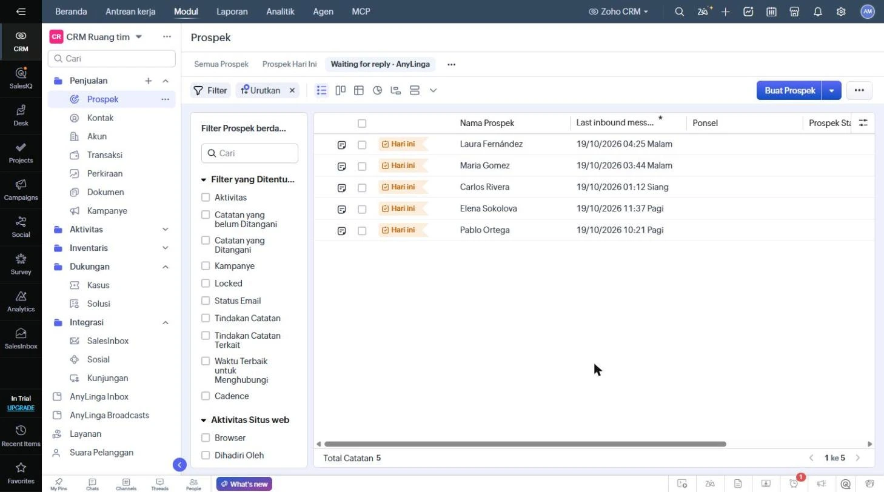Click the What's new button

tap(244, 484)
